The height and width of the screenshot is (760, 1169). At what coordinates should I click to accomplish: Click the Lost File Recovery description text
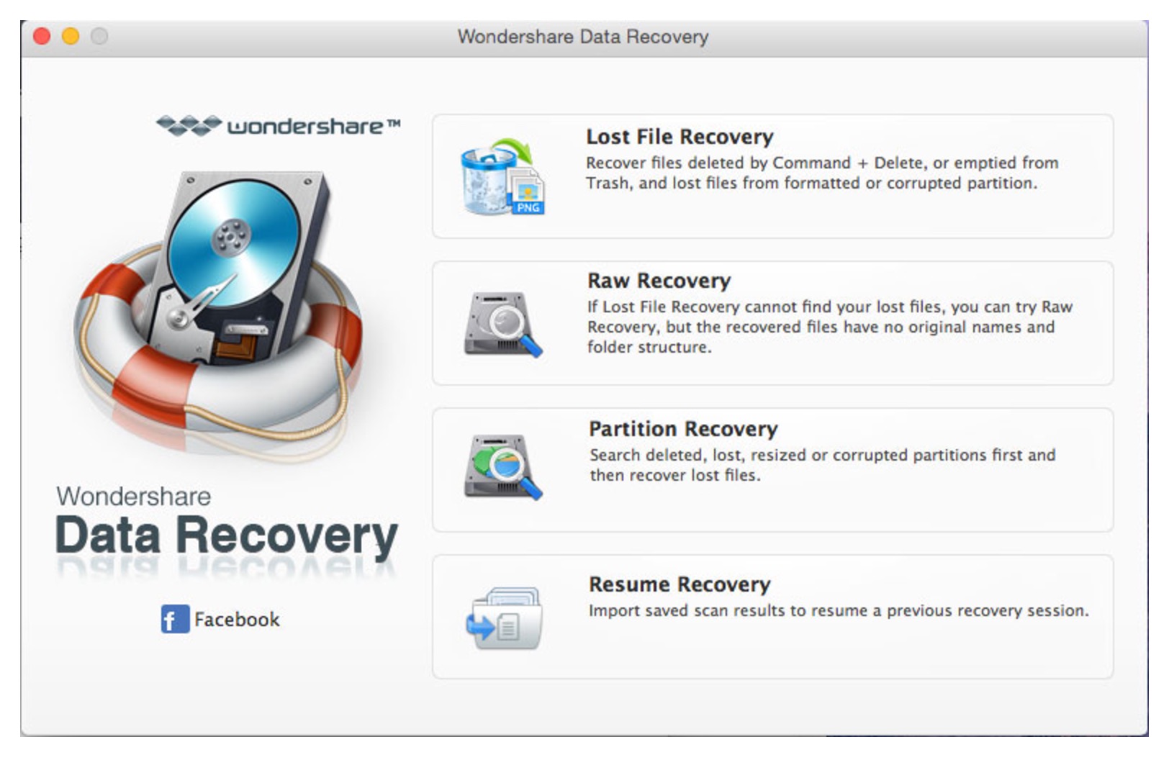[x=822, y=173]
